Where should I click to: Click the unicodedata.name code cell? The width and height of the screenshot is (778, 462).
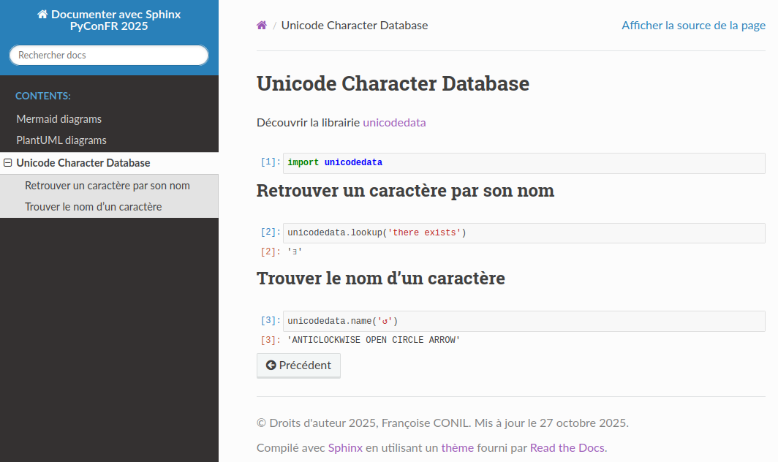click(x=523, y=321)
